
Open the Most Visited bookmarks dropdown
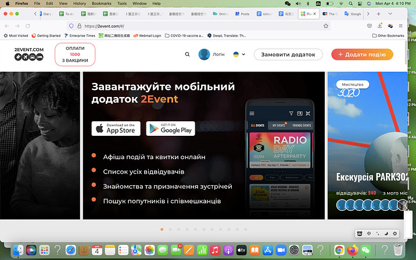click(x=16, y=35)
